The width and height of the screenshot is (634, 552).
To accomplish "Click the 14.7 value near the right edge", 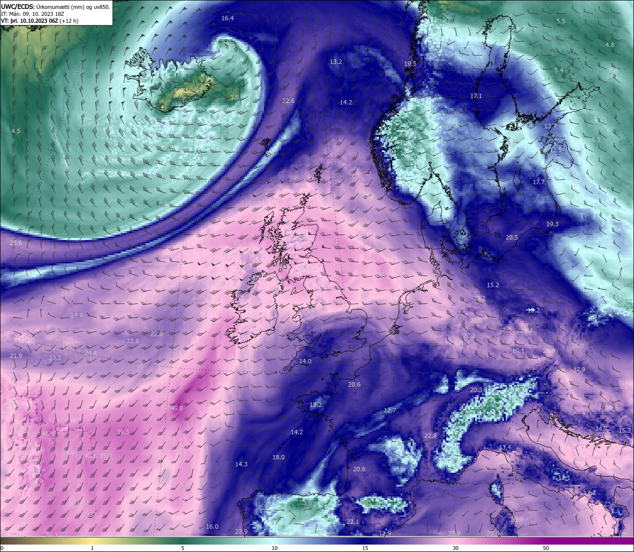I will tap(601, 429).
